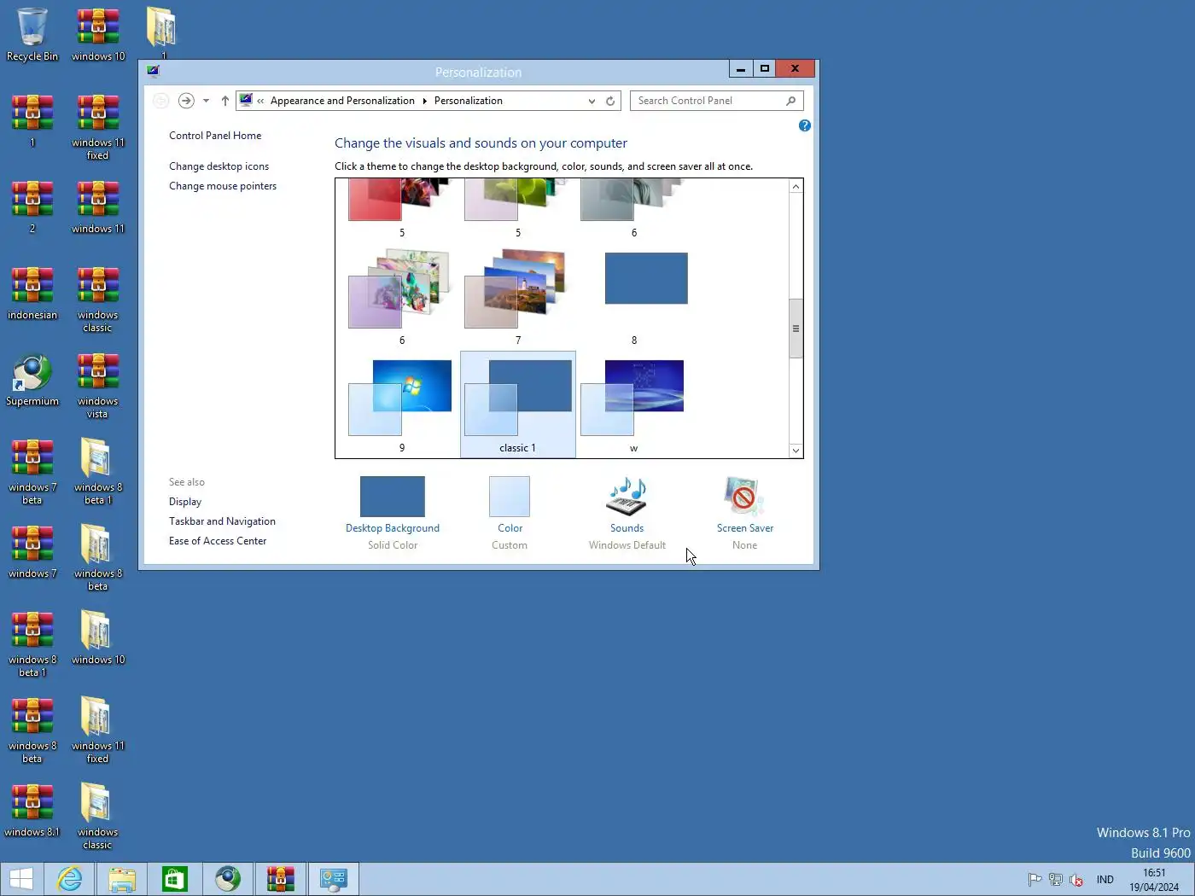
Task: Click the theme list scroll-down arrow
Action: [x=796, y=451]
